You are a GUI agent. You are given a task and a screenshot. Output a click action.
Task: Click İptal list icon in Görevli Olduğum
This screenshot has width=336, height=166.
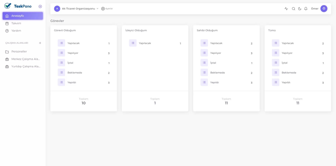61,63
